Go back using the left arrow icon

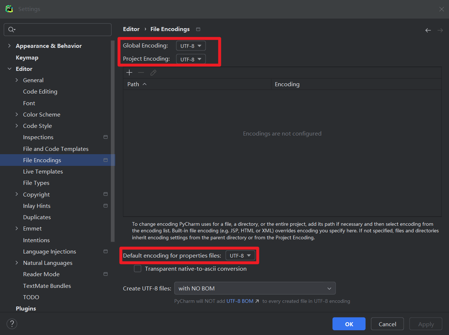coord(428,30)
